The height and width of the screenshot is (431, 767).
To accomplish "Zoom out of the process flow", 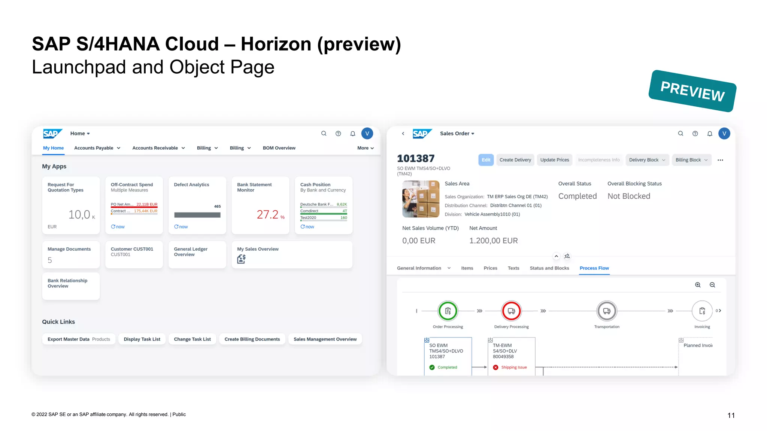I will pos(712,285).
